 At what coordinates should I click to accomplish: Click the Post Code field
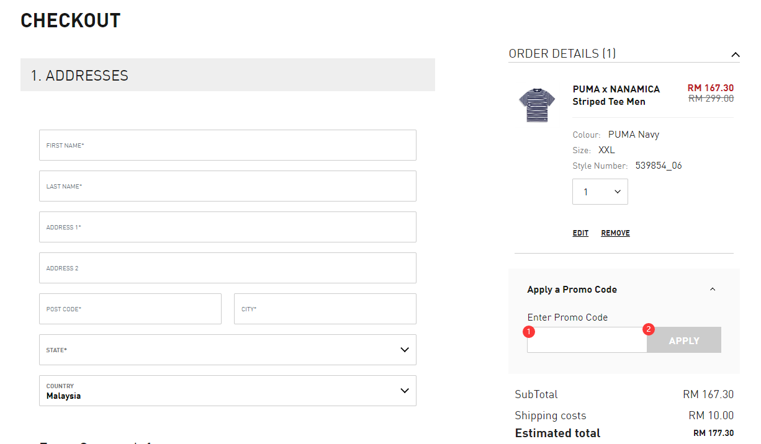coord(130,309)
